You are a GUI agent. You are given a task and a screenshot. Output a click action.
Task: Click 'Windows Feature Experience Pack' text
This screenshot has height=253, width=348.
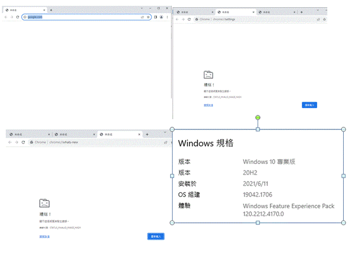289,206
